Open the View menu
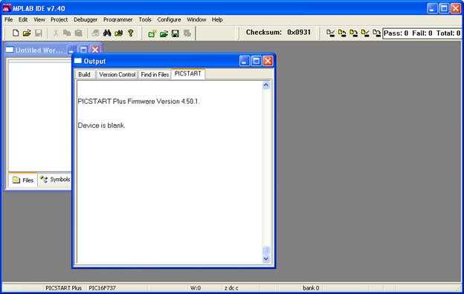Screen dimensions: 464x294 39,19
